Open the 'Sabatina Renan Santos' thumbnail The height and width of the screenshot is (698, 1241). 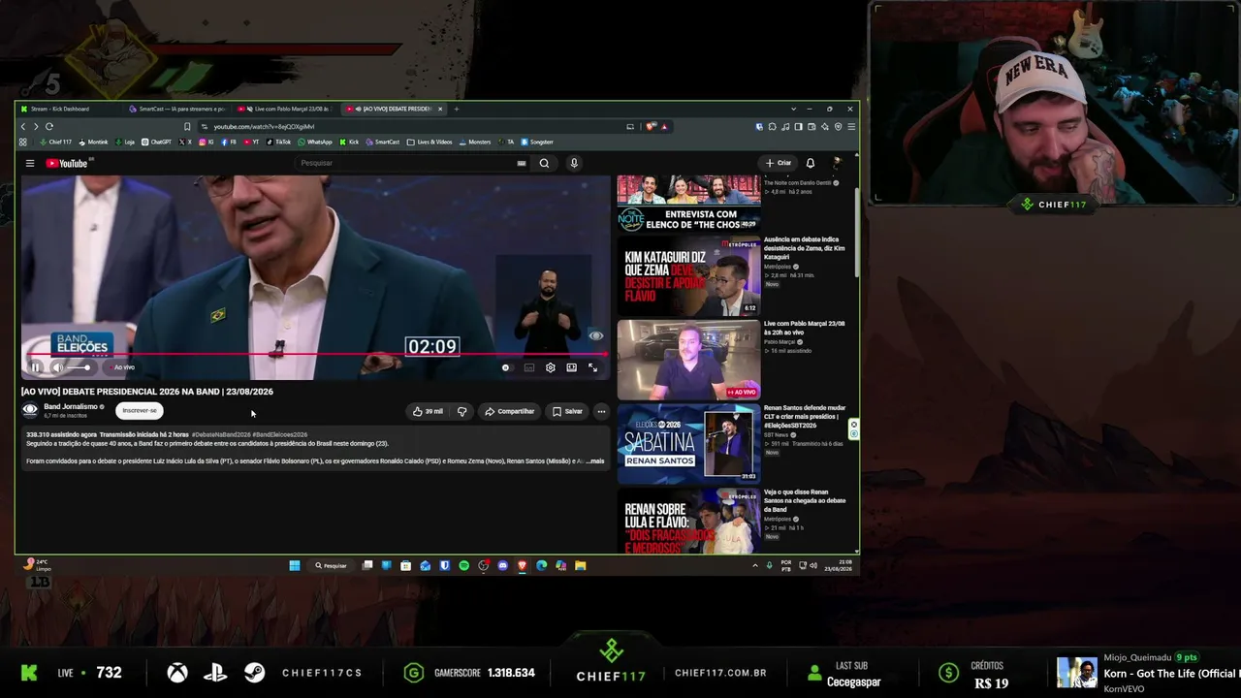[688, 443]
